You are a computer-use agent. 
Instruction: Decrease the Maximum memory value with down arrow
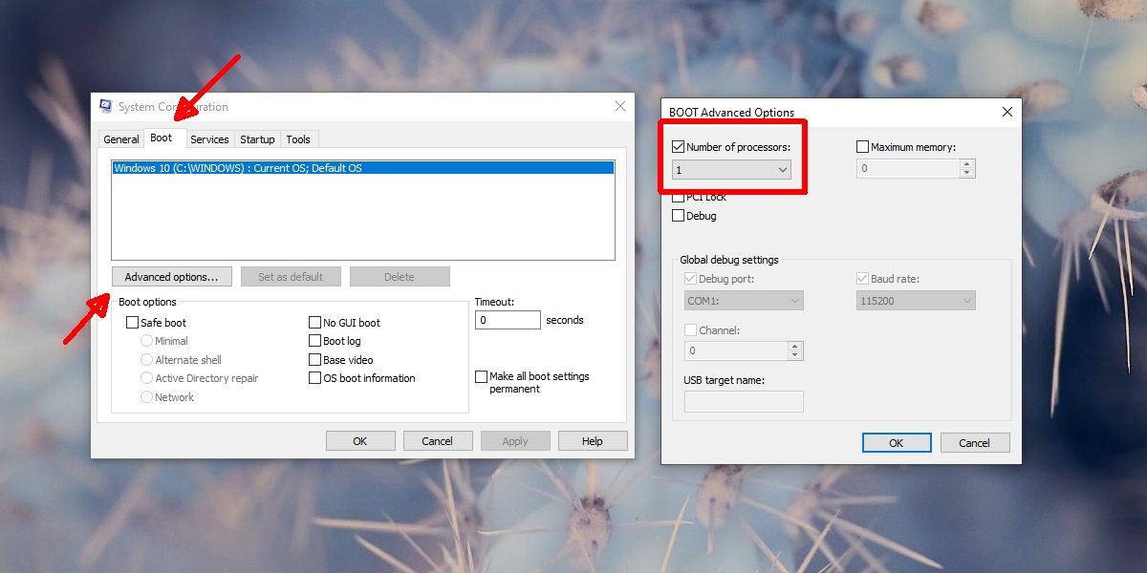pyautogui.click(x=967, y=174)
